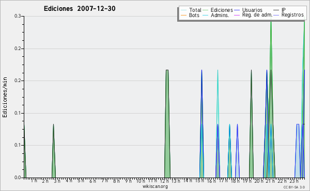The width and height of the screenshot is (310, 191).
Task: Click the 3 h tick label
Action: coord(57,181)
